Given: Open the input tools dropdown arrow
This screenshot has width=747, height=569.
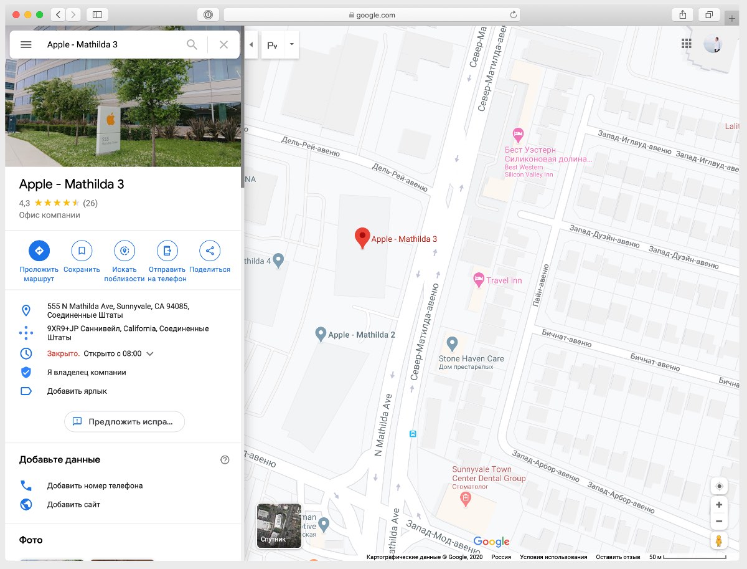Looking at the screenshot, I should (x=291, y=45).
